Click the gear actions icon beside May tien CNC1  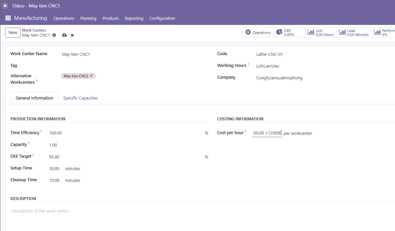pos(54,35)
